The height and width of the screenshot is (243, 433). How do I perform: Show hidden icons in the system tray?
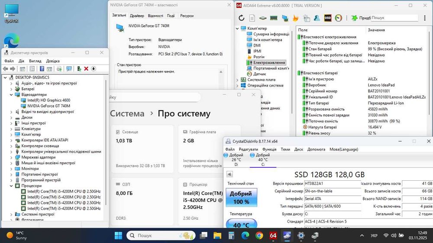[x=362, y=236]
